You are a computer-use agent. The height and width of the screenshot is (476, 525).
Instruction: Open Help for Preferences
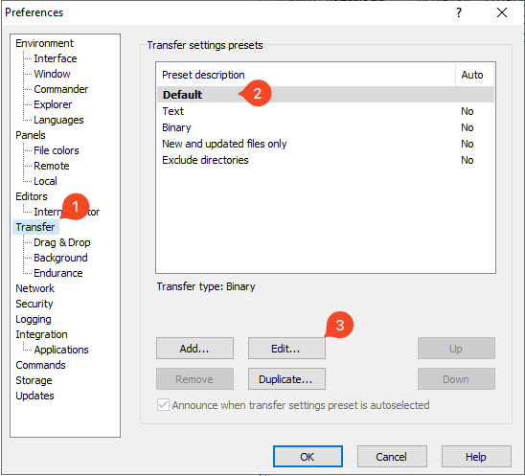pos(476,456)
